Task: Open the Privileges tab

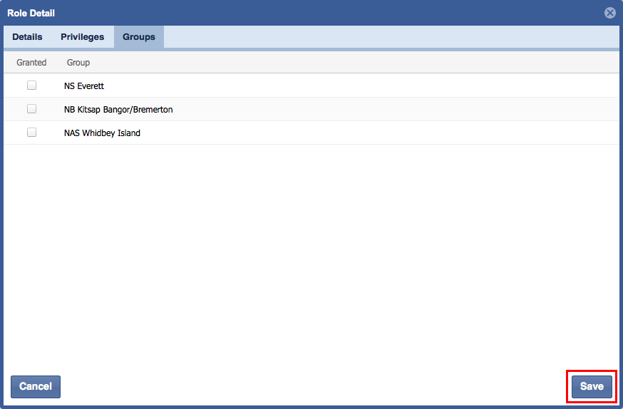Action: coord(82,37)
